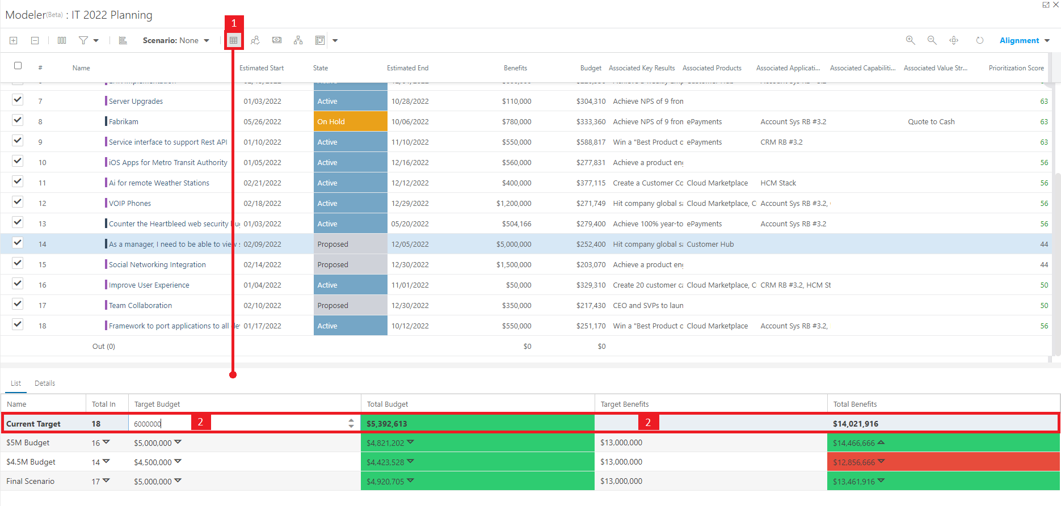Click green Total Budget $5,392,613 cell

point(478,423)
